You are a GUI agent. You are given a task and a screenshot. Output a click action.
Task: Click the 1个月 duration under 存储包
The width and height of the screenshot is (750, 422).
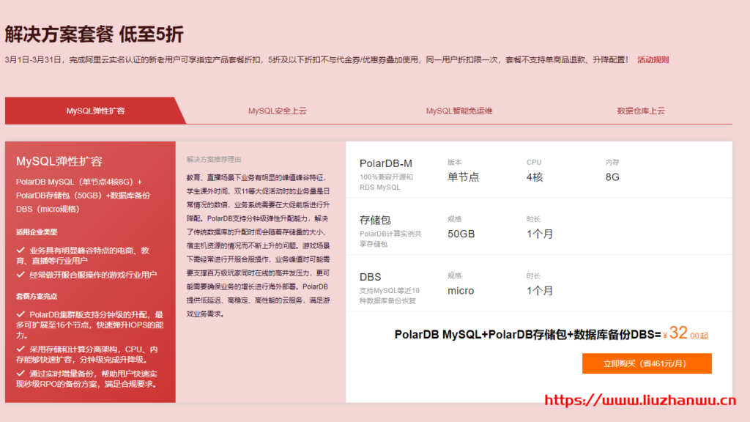point(540,234)
